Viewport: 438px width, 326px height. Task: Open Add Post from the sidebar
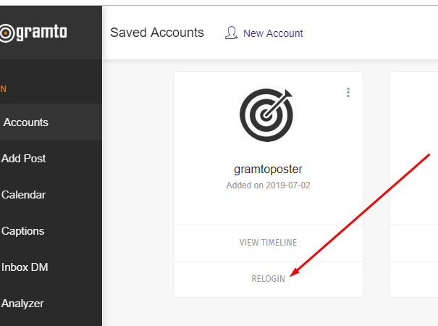tap(25, 159)
